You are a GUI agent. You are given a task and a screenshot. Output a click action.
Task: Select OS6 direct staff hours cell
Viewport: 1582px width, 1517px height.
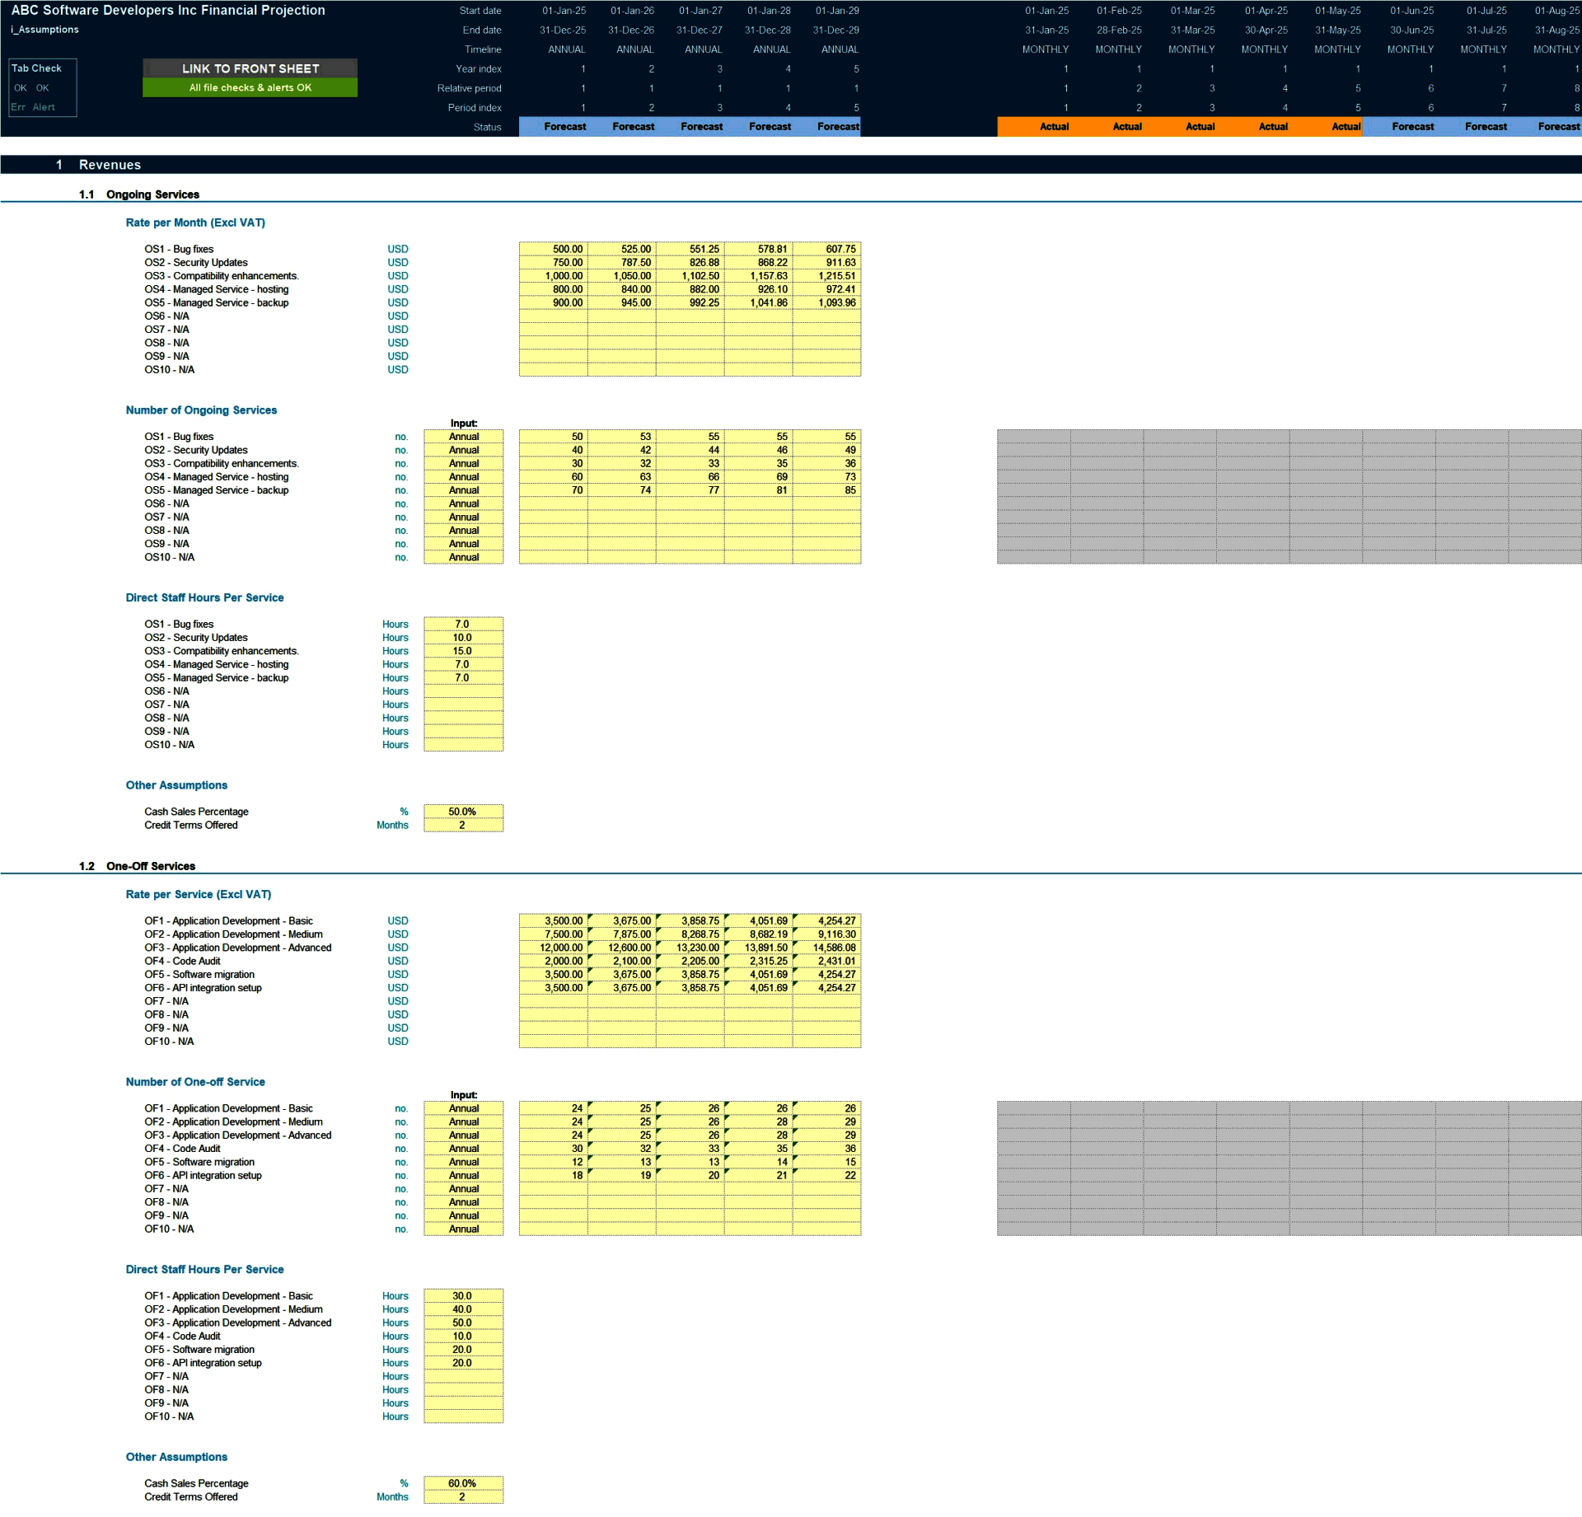(464, 691)
